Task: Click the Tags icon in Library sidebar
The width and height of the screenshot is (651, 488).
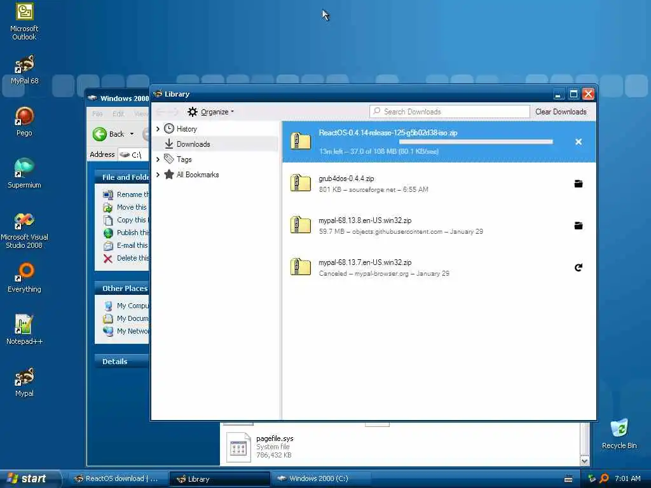Action: (168, 159)
